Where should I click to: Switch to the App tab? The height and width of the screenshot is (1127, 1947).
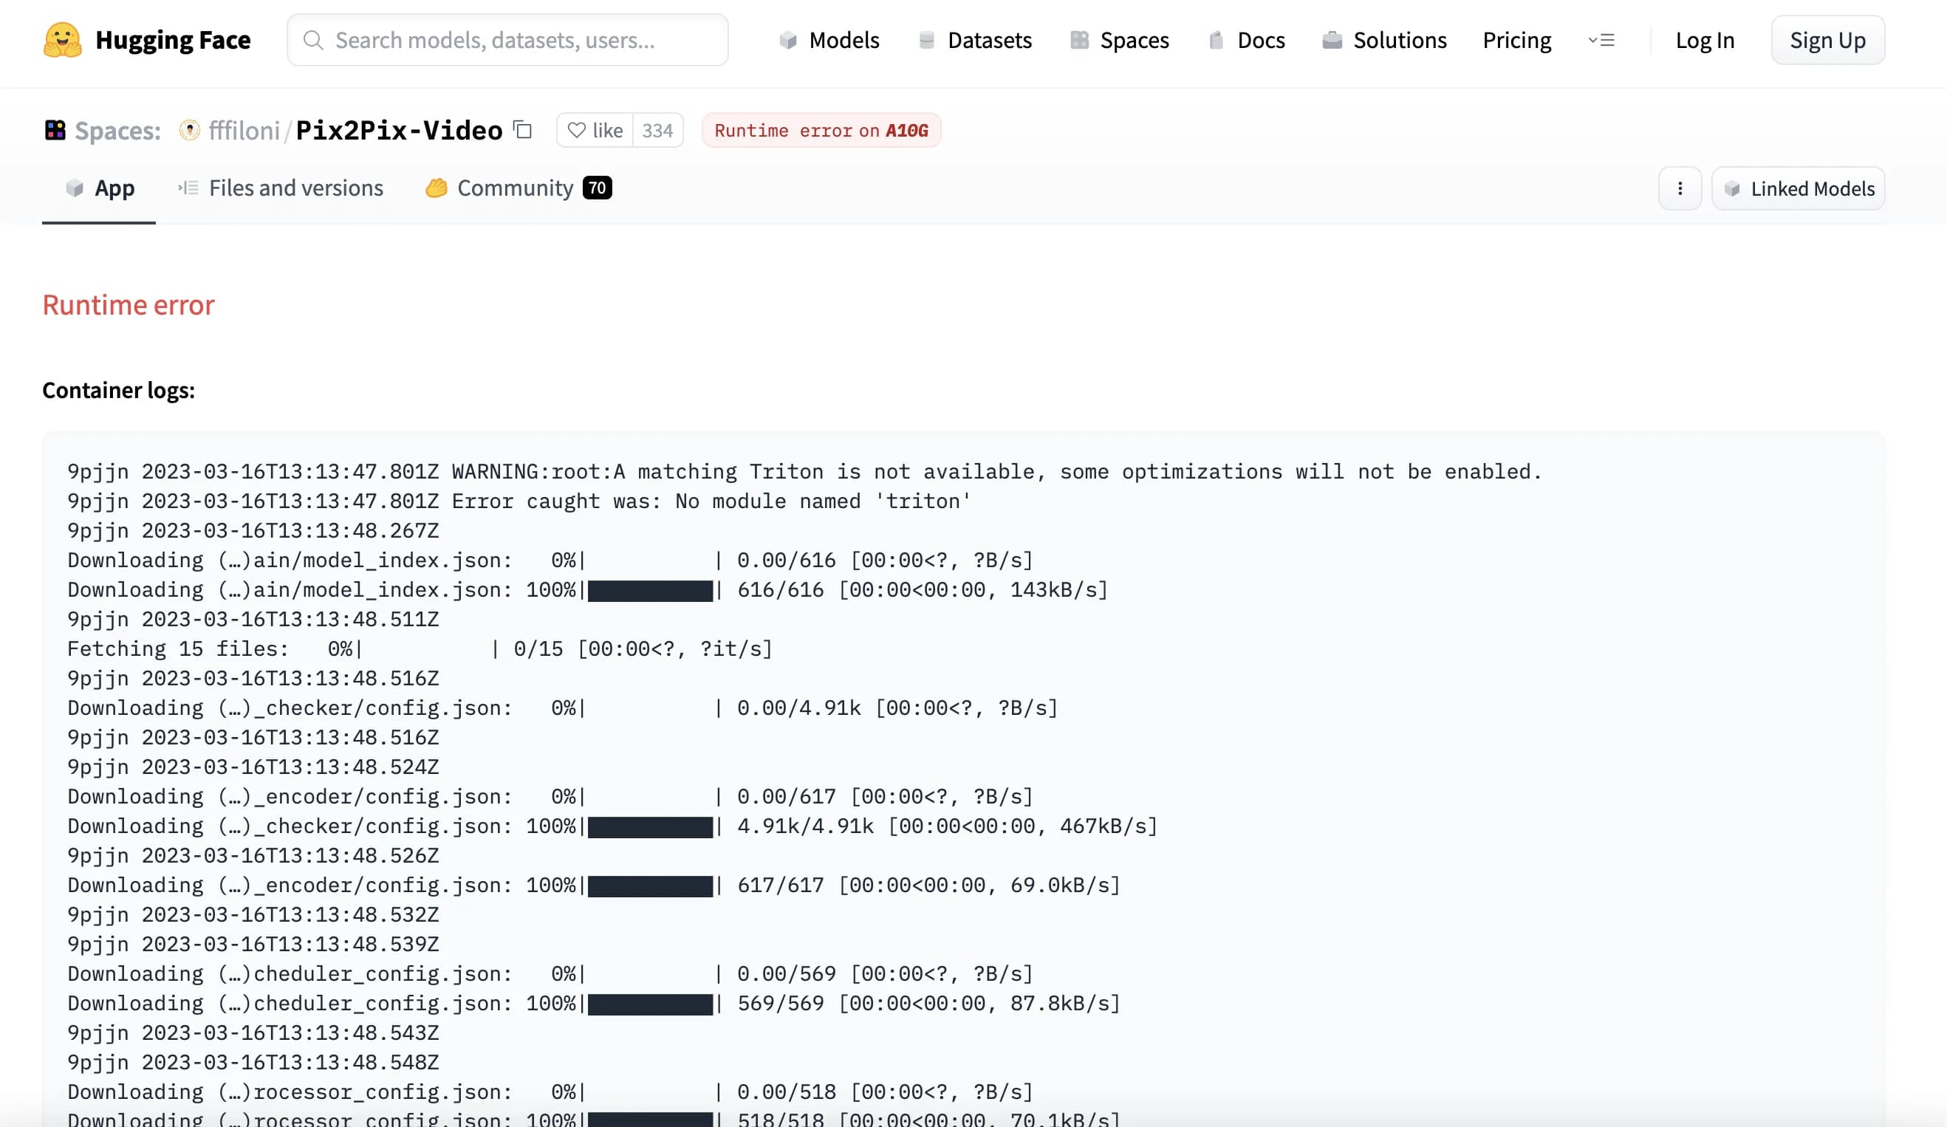point(99,188)
